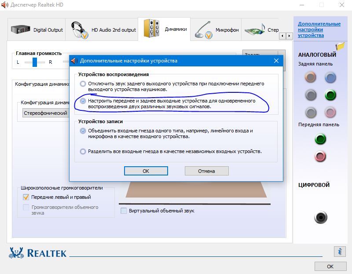Open the Стереофонический configuration dropdown

[46, 113]
